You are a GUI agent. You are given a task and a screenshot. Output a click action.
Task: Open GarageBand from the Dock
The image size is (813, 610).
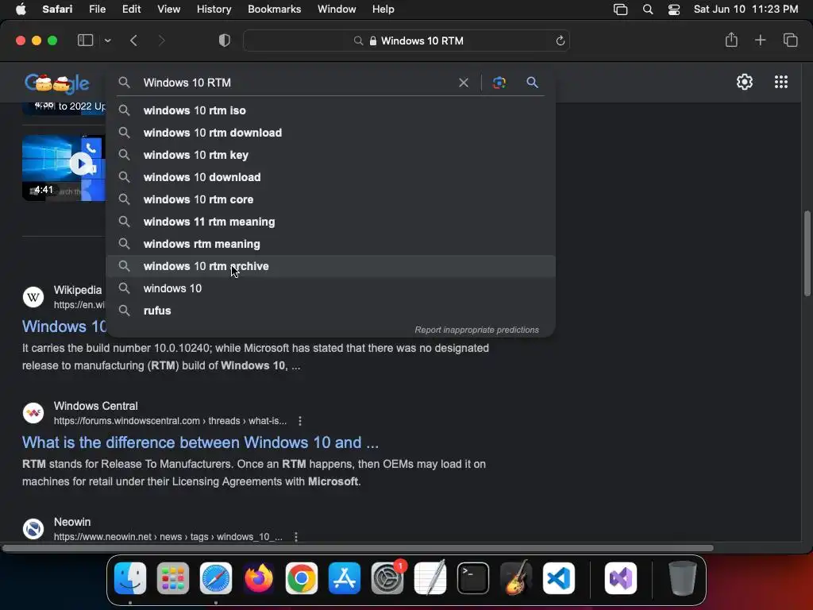tap(516, 578)
